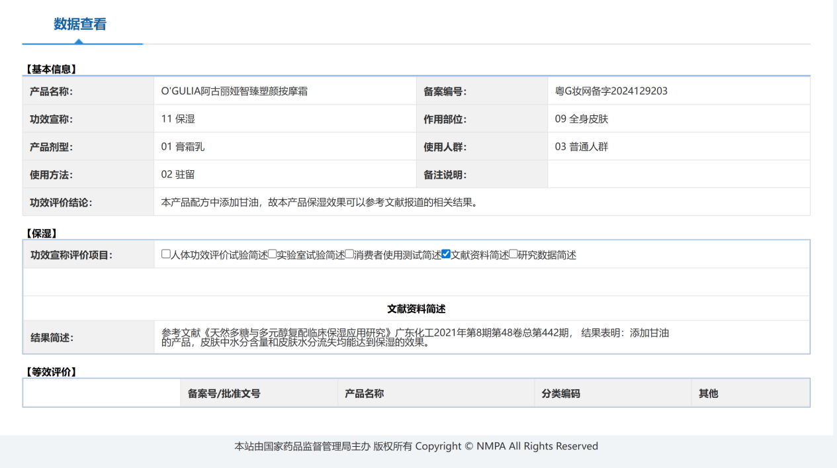Image resolution: width=837 pixels, height=468 pixels.
Task: Click the 备案号/批准文号 column header
Action: [x=224, y=393]
